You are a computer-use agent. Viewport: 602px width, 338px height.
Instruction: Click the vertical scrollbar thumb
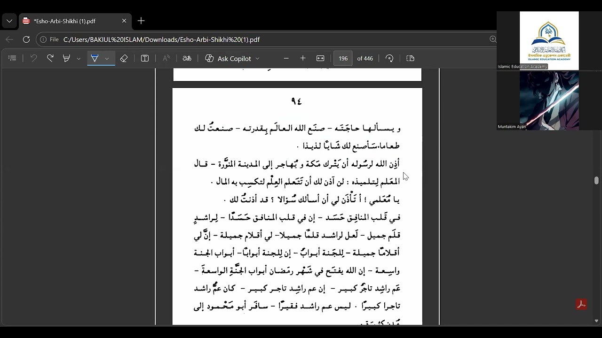pos(596,180)
